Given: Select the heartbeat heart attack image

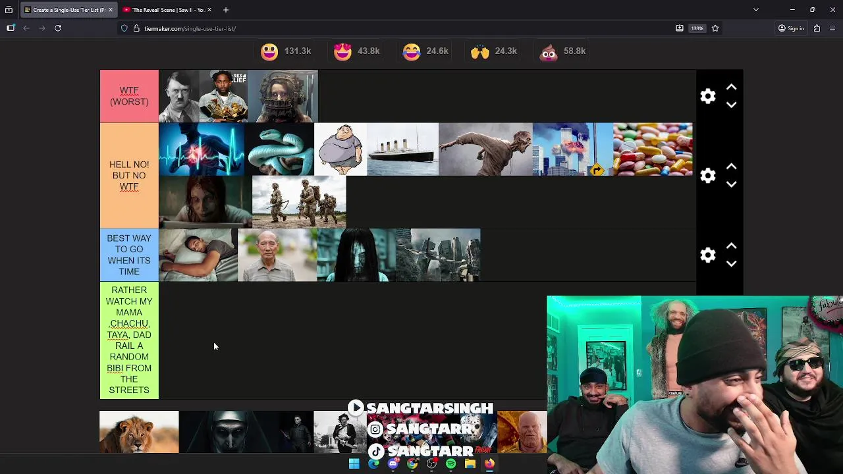Looking at the screenshot, I should [x=202, y=149].
